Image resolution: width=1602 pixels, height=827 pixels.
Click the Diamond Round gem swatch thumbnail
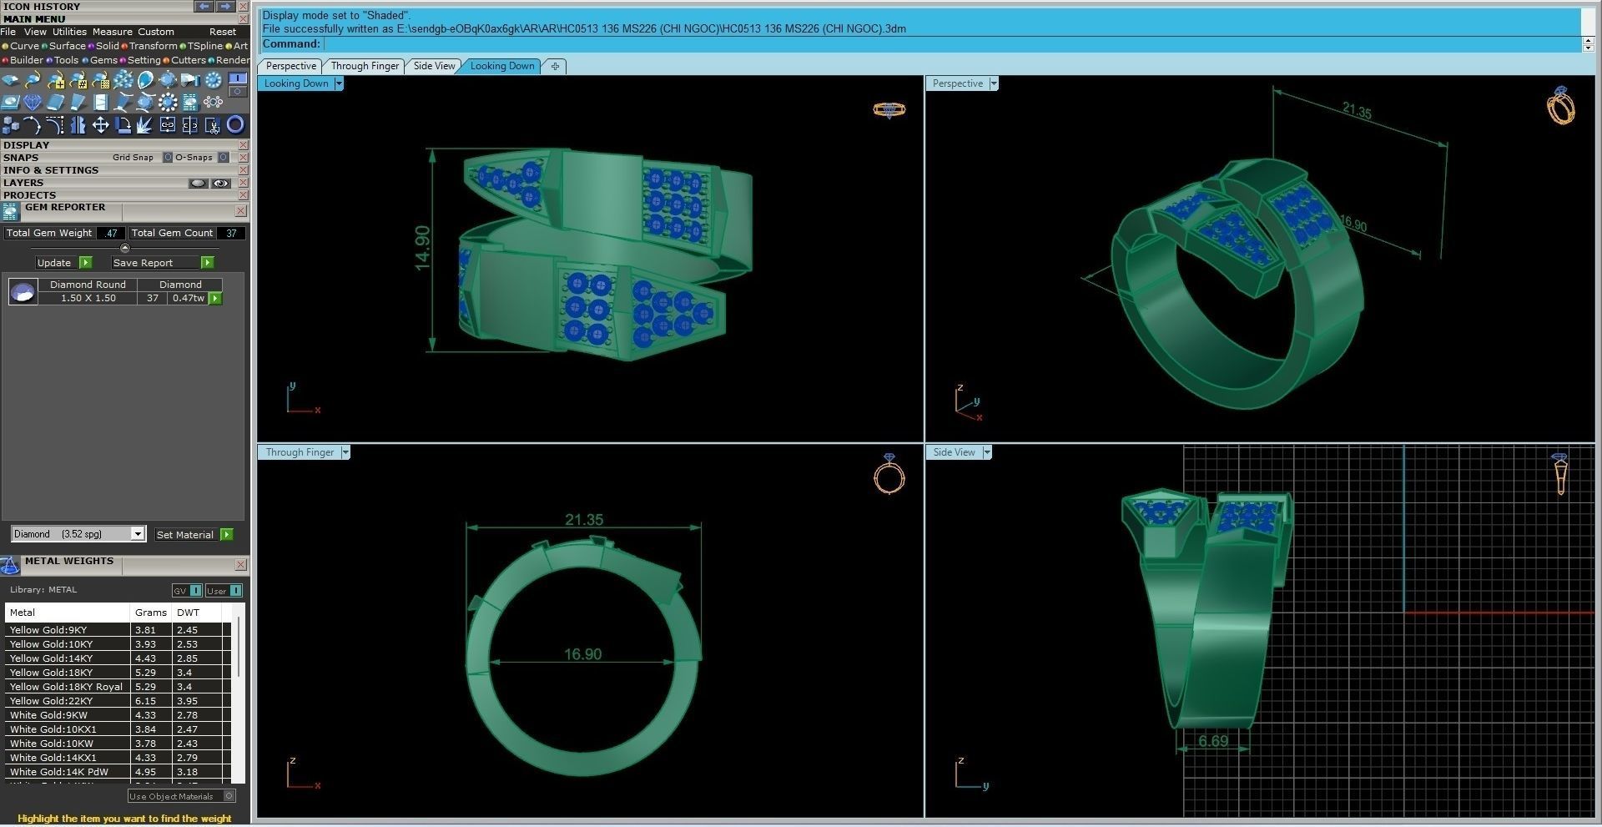(23, 291)
